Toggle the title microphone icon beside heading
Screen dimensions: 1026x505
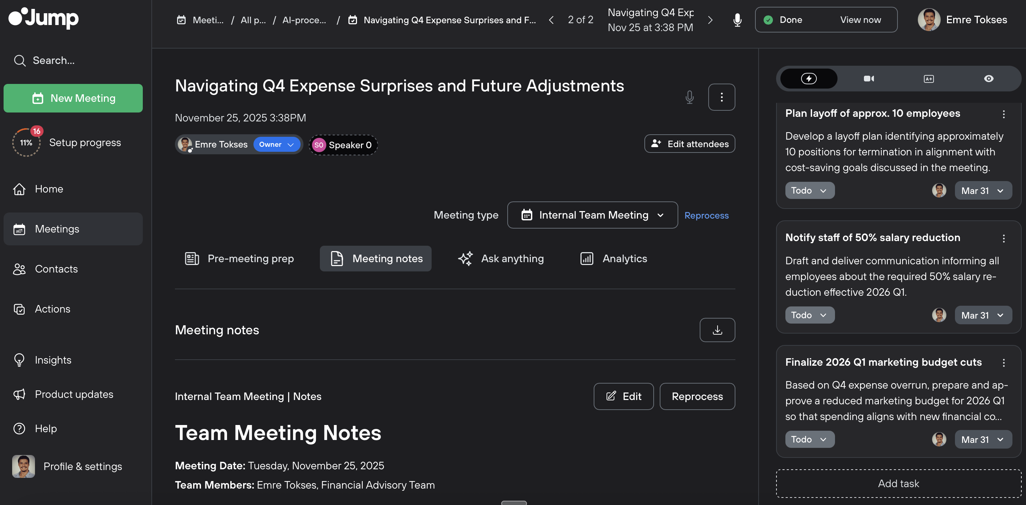(x=689, y=97)
